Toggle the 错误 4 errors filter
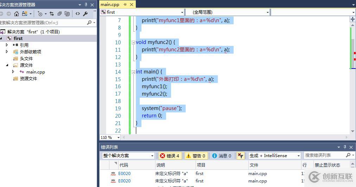The width and height of the screenshot is (356, 187). 169,156
